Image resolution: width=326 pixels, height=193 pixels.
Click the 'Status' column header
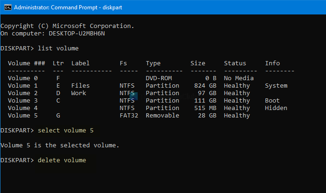[x=235, y=63]
